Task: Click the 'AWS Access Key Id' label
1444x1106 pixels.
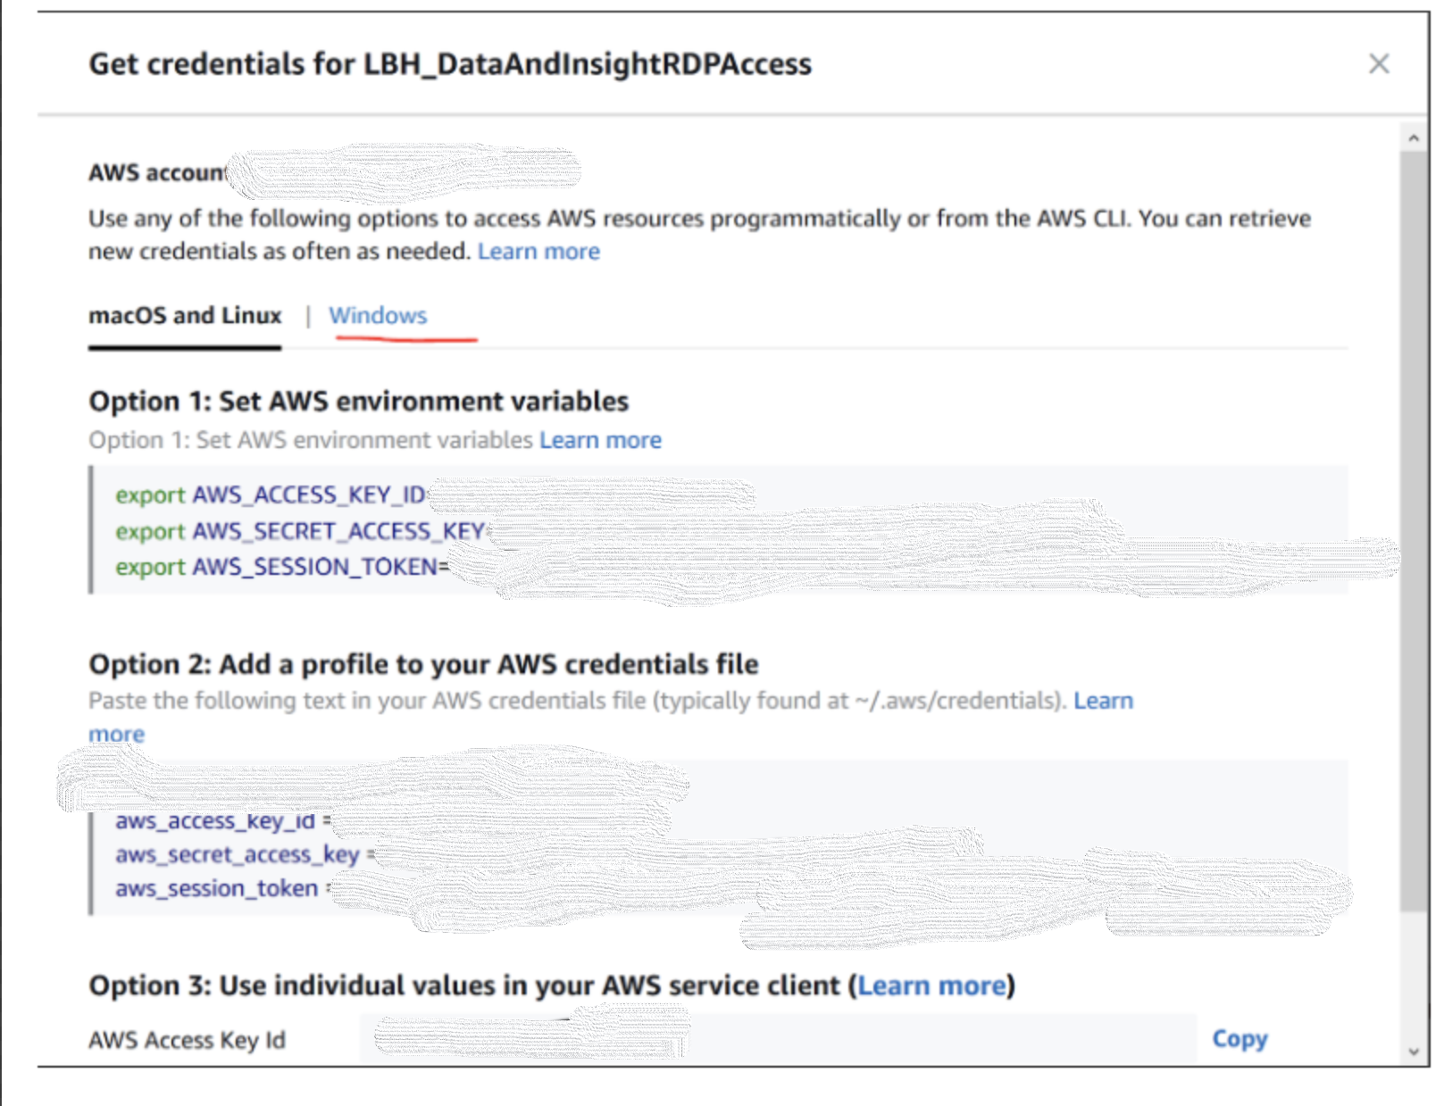Action: click(187, 1040)
